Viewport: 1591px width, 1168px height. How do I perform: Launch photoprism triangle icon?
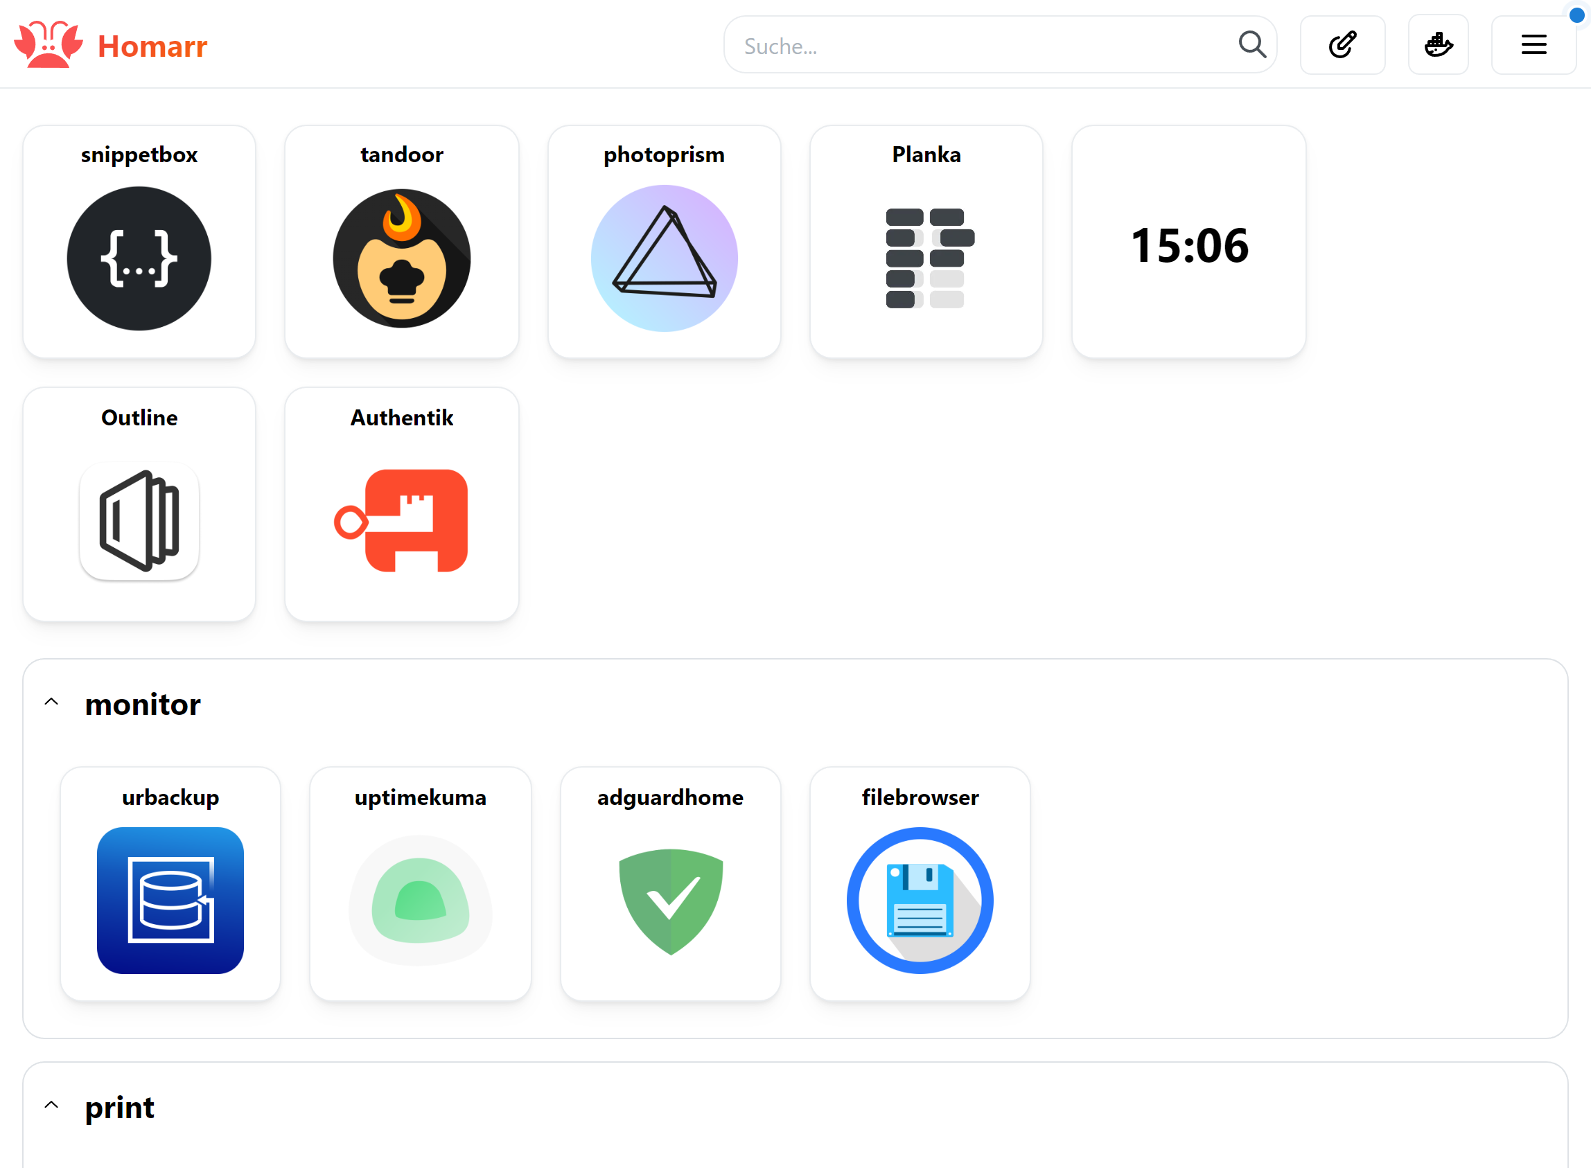coord(664,258)
